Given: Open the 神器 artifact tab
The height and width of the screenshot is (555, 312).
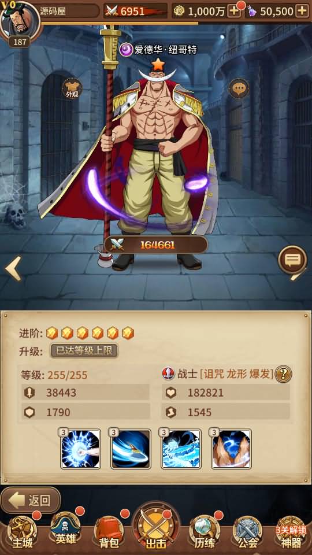Looking at the screenshot, I should [x=291, y=533].
